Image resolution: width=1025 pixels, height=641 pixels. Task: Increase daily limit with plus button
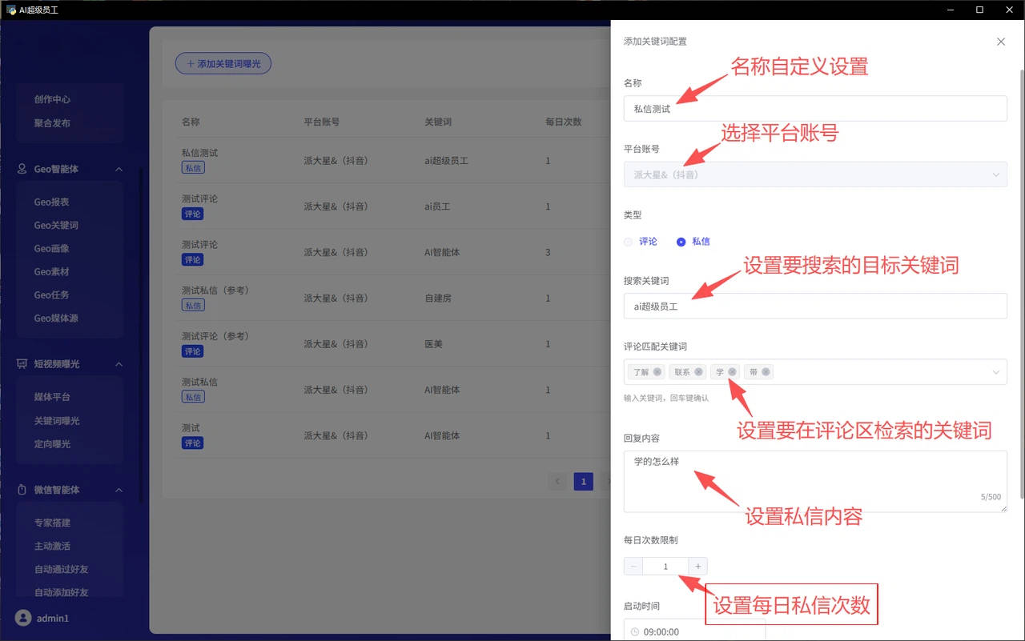(697, 567)
